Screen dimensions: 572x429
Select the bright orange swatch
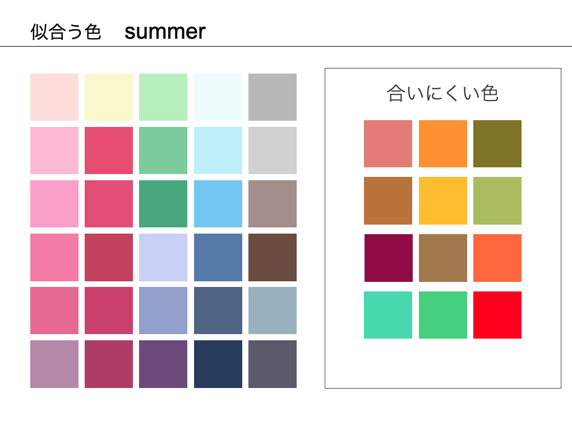(x=442, y=144)
